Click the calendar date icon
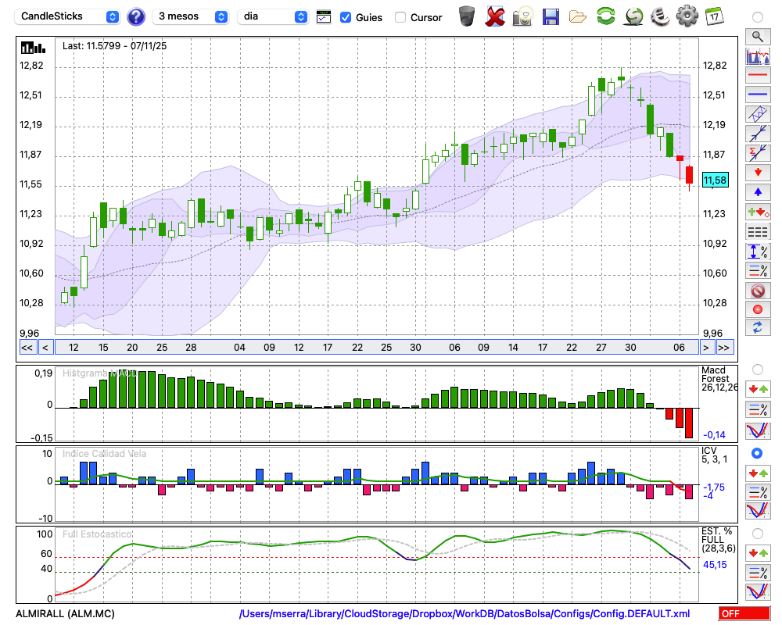 tap(713, 16)
